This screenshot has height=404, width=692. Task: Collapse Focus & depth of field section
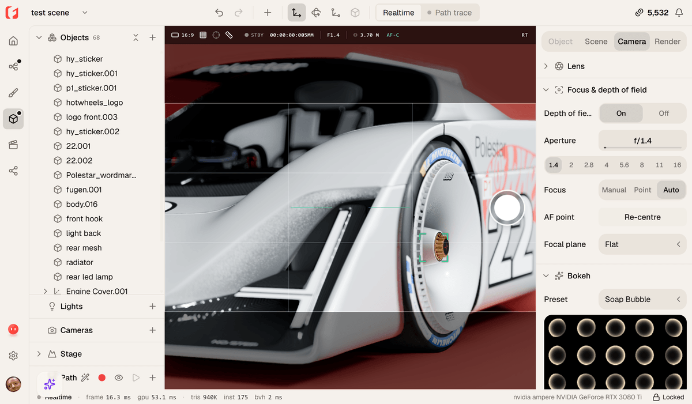pos(546,90)
